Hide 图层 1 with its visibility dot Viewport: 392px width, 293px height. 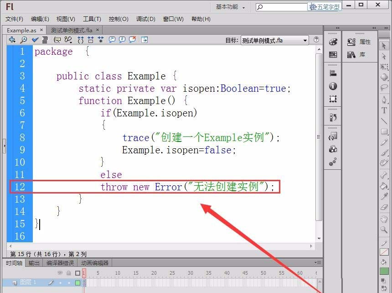[x=61, y=283]
